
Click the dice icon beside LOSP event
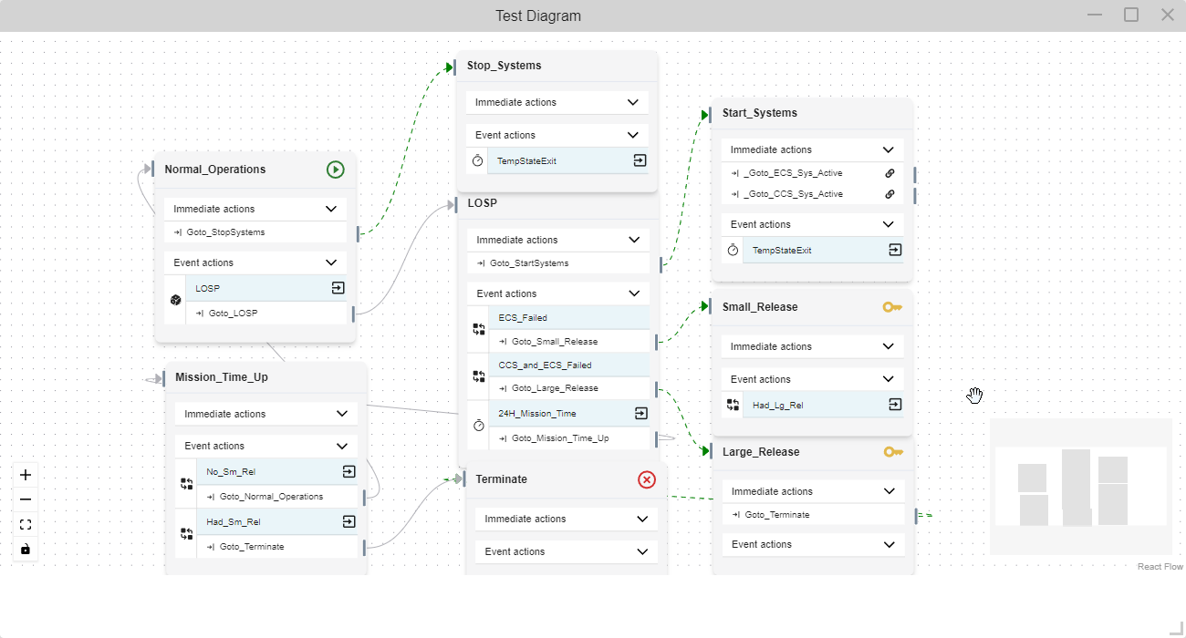coord(176,300)
